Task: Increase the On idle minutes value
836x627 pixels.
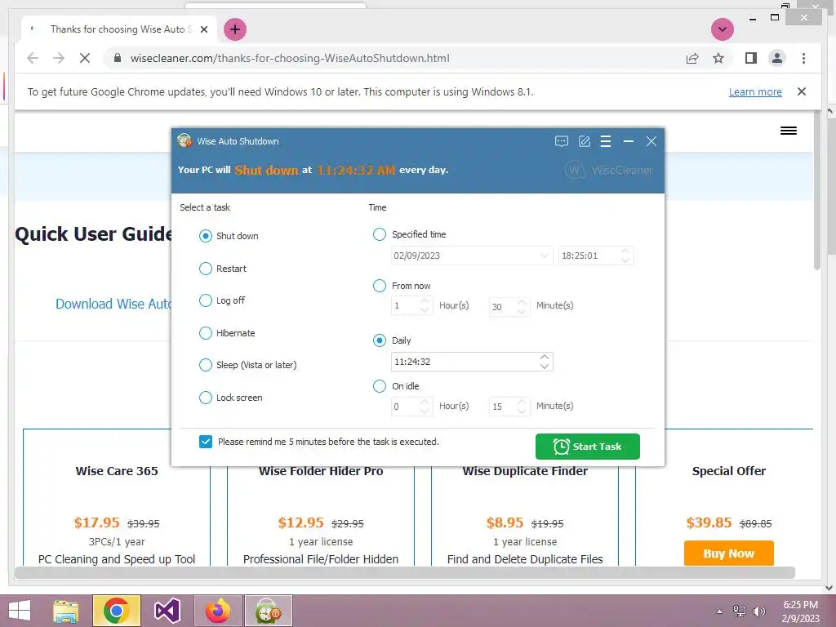Action: 522,402
